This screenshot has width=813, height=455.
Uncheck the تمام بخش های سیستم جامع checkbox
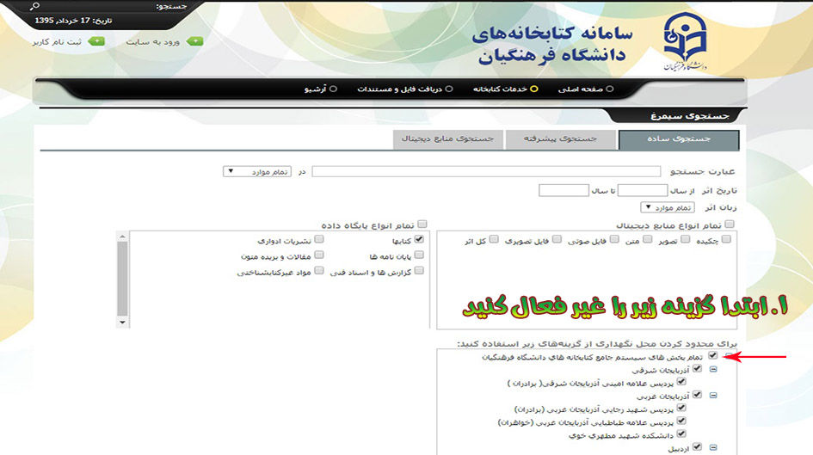(x=713, y=355)
